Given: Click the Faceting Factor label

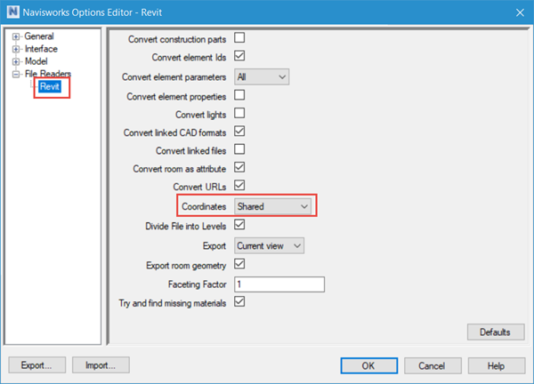Looking at the screenshot, I should point(197,284).
